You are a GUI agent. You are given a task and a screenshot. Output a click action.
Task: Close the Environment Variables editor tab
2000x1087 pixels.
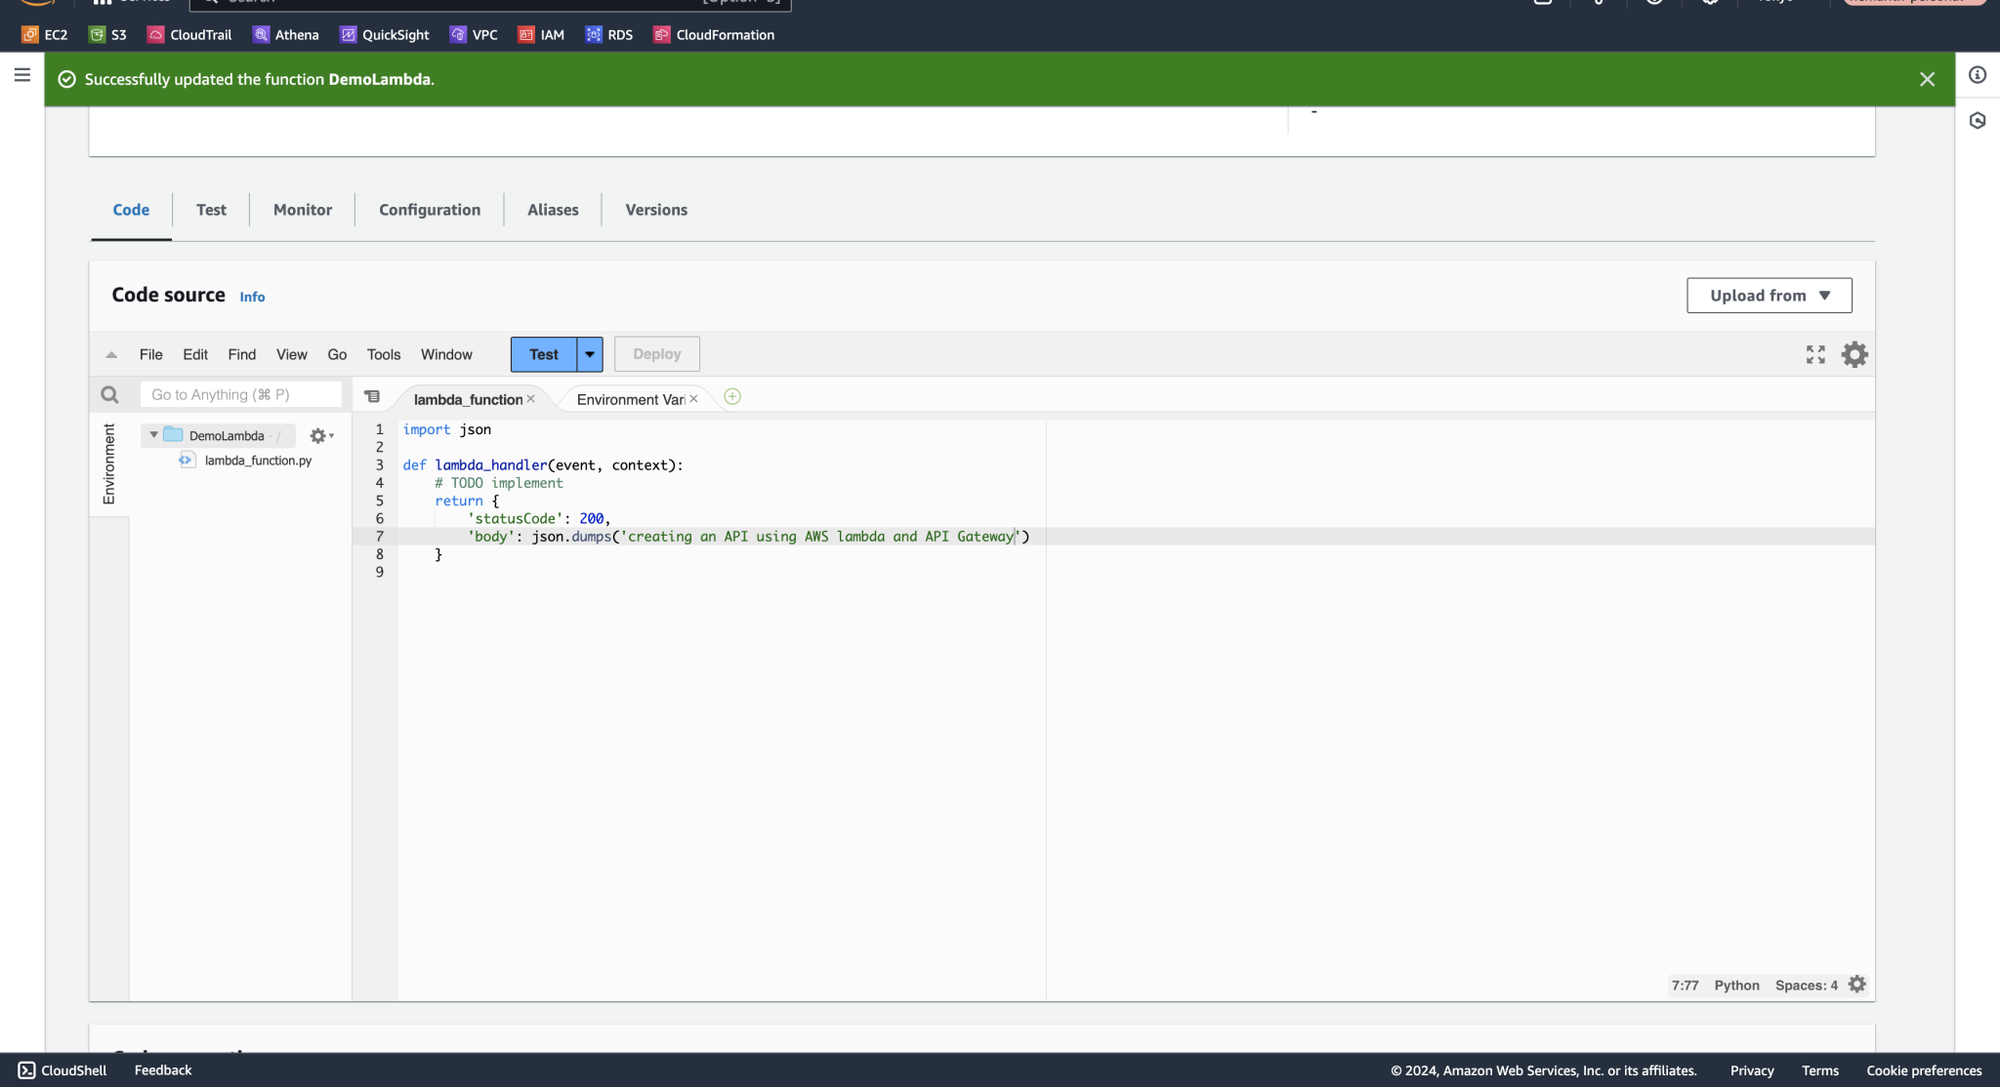693,399
